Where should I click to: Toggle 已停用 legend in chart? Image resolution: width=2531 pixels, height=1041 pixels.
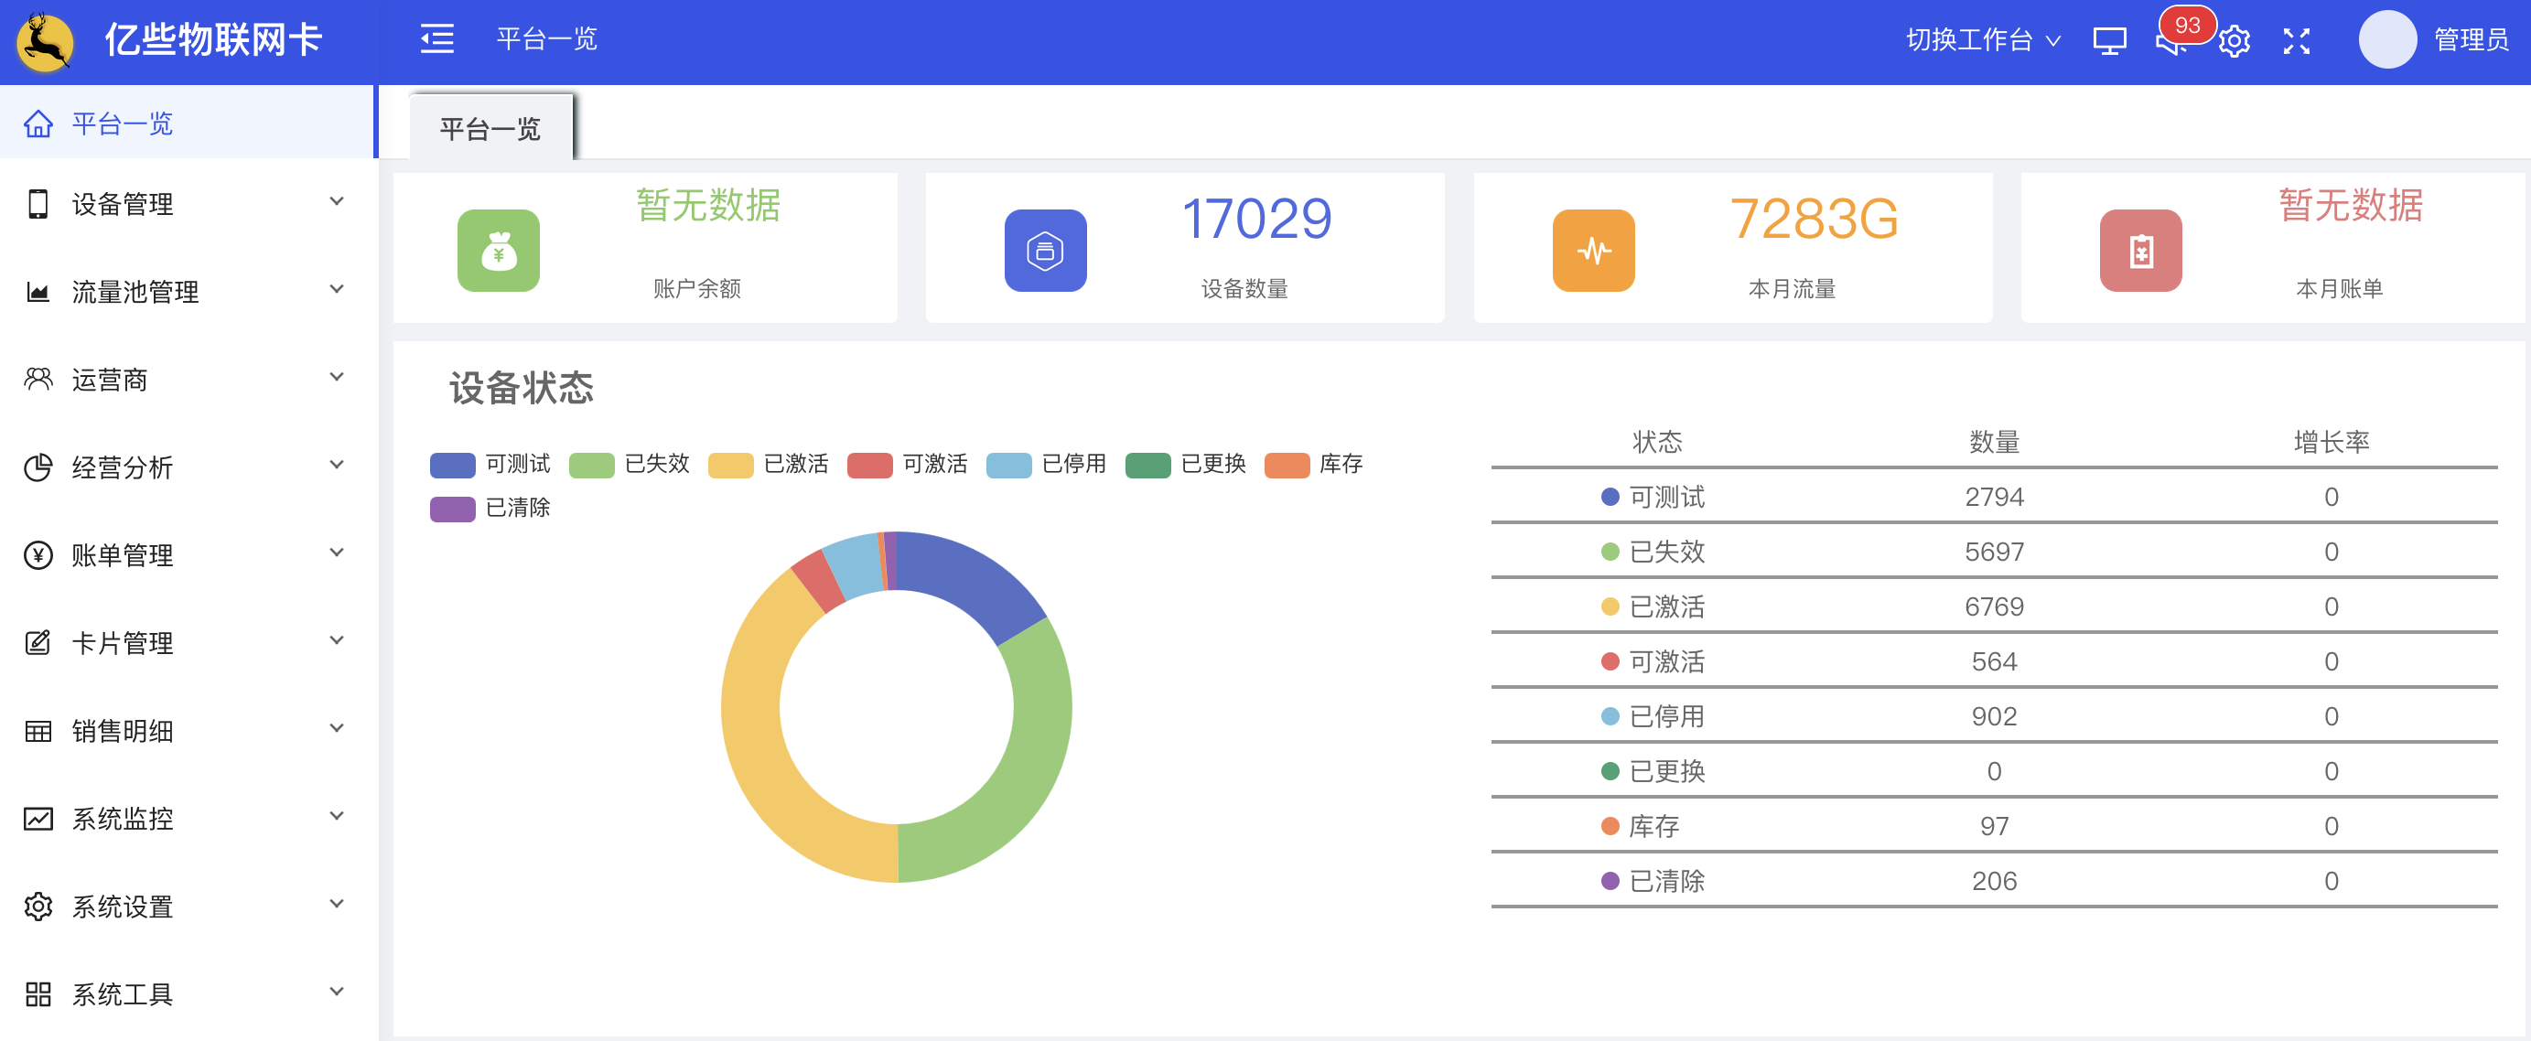[1047, 464]
